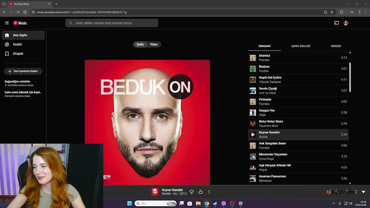
Task: Bookmark this page with star icon
Action: (332, 12)
